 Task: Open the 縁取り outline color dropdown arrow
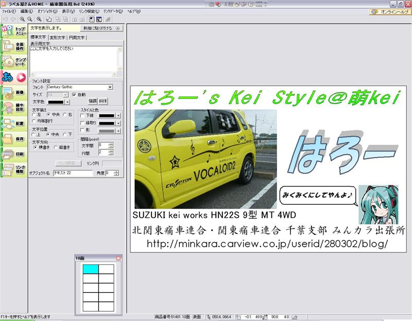tap(118, 123)
